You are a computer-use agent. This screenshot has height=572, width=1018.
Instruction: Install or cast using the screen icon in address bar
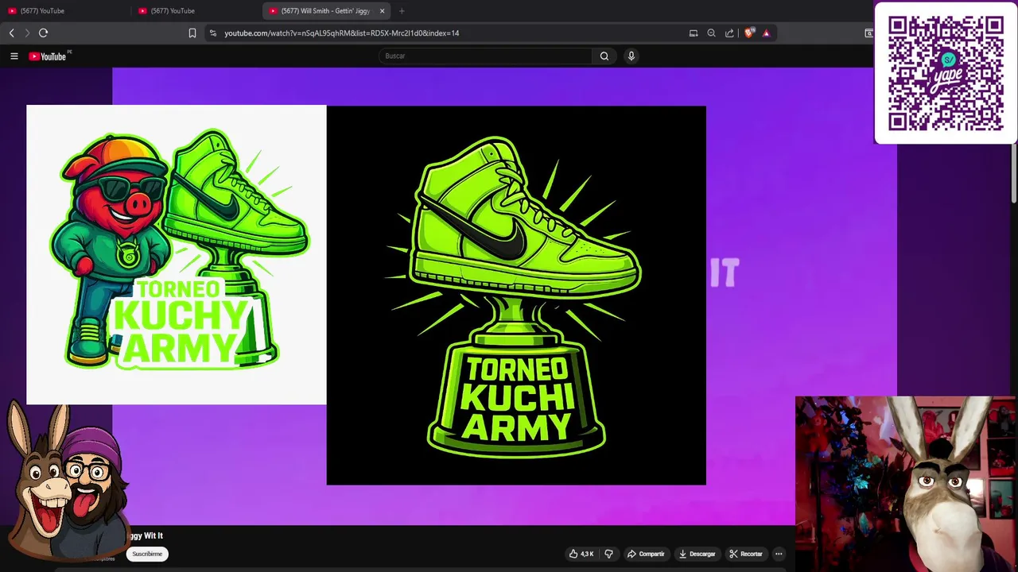pos(694,33)
